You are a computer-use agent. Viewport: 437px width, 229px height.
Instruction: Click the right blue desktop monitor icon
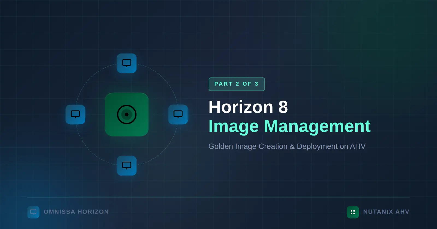click(x=178, y=114)
